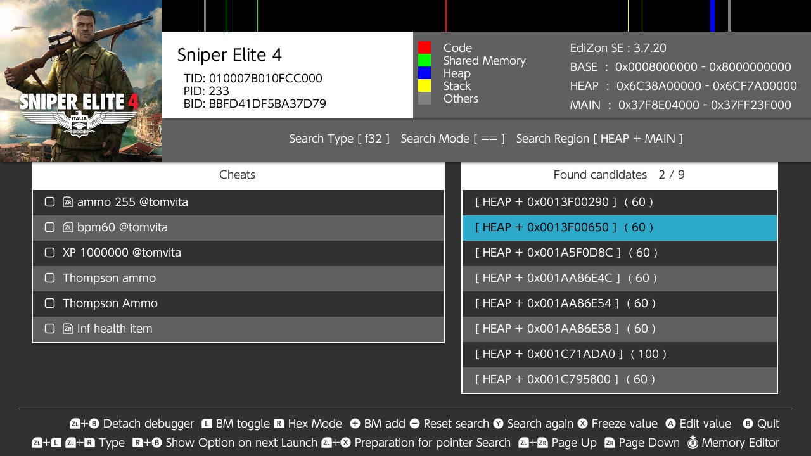Toggle the bpm60 @tomvita cheat checkbox

tap(49, 227)
